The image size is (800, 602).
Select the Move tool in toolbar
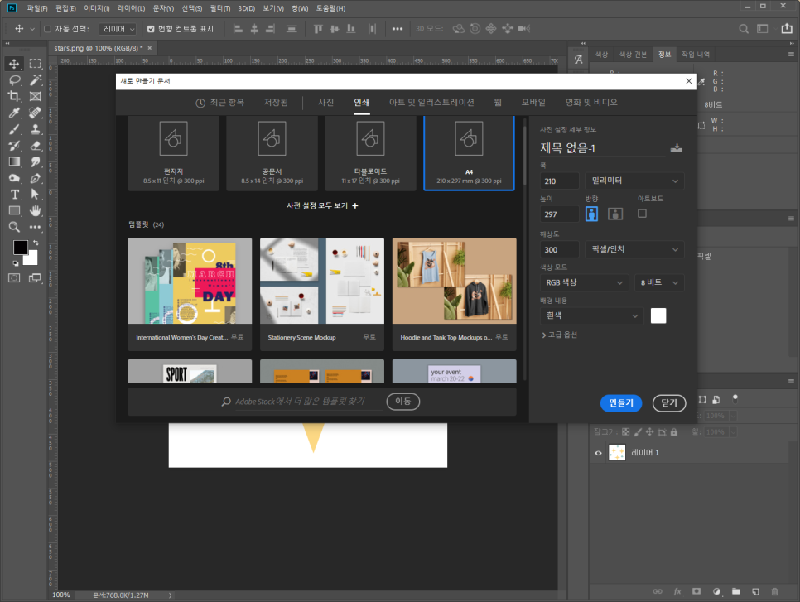tap(14, 64)
